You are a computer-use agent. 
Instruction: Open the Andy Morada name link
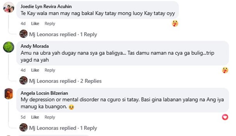pyautogui.click(x=35, y=46)
